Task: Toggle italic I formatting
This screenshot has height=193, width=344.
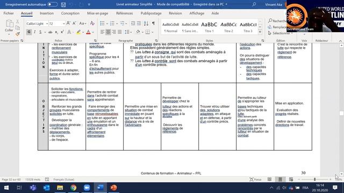Action: [x=34, y=32]
